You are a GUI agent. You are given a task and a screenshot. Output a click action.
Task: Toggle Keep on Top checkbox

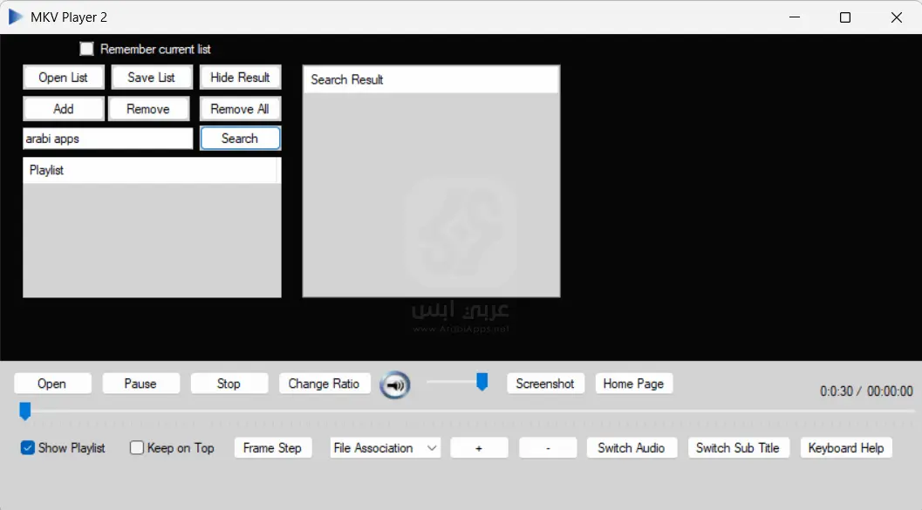137,448
